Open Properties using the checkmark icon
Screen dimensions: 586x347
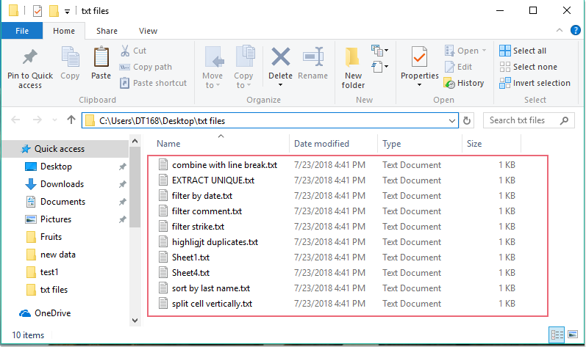pyautogui.click(x=419, y=57)
